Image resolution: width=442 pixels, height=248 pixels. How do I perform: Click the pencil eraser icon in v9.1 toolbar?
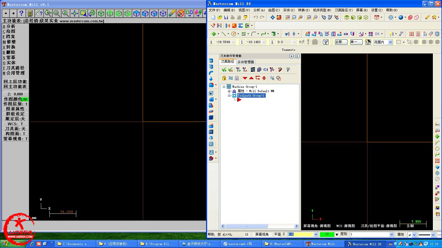(x=172, y=13)
